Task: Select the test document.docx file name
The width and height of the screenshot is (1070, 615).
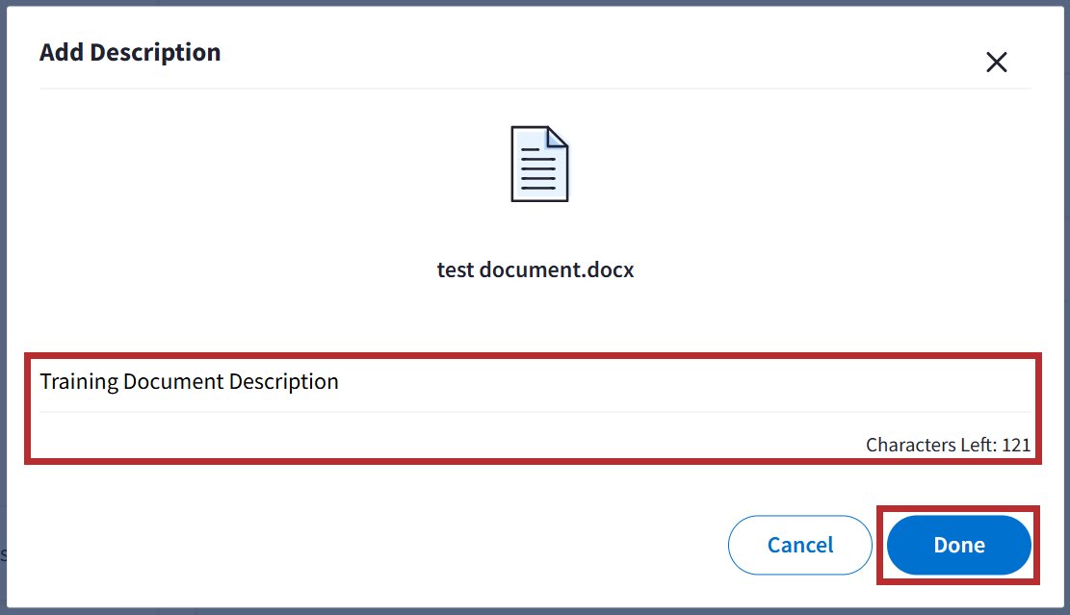Action: click(535, 269)
